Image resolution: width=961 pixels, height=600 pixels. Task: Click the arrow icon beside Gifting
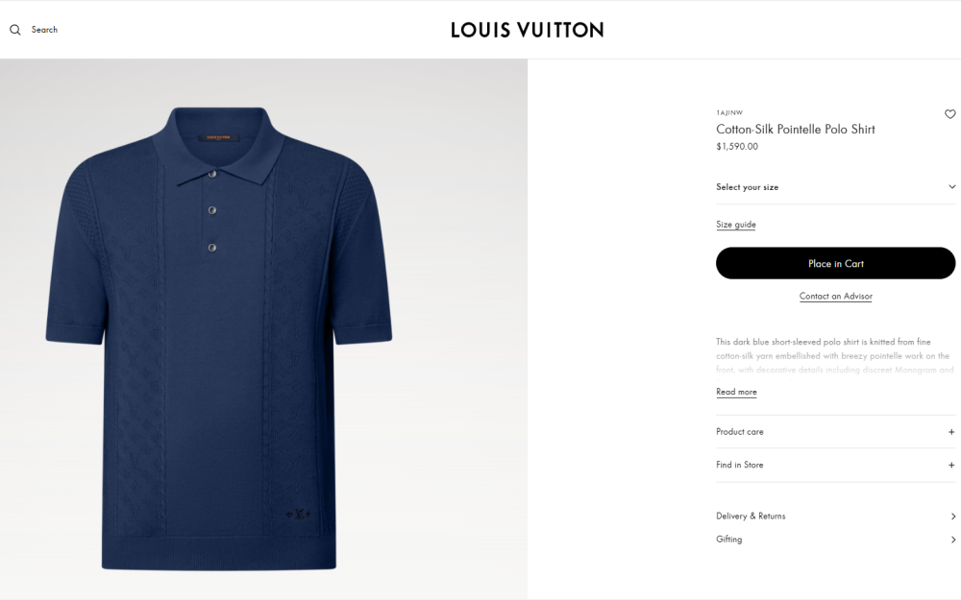953,540
